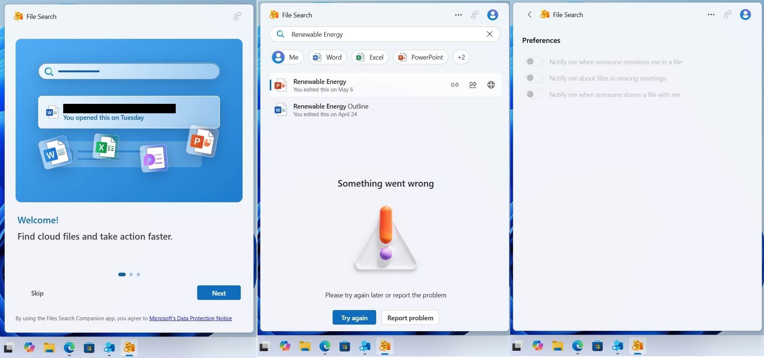Click the welcome illustration image
This screenshot has width=764, height=358.
click(x=129, y=121)
